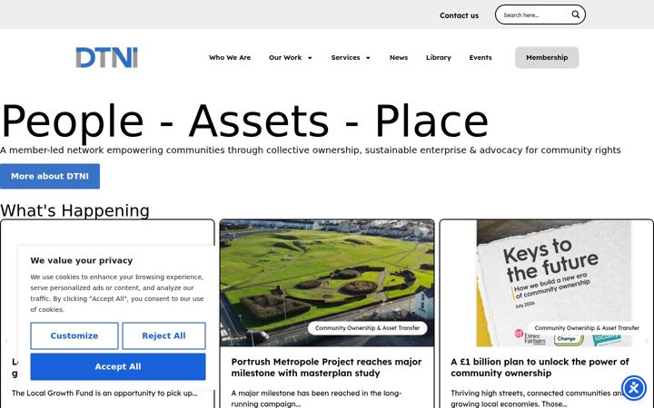Click the DTNI logo
Image resolution: width=654 pixels, height=408 pixels.
click(107, 57)
